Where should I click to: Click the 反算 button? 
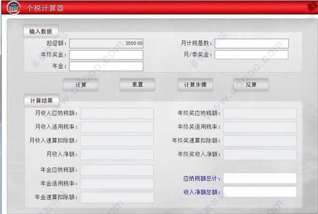pos(251,85)
